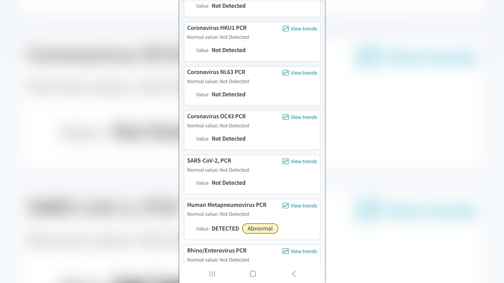Tap the Android back arrow
This screenshot has width=504, height=283.
[x=293, y=274]
